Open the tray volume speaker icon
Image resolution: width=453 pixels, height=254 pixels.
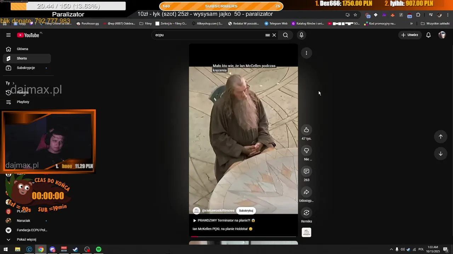coord(402,249)
